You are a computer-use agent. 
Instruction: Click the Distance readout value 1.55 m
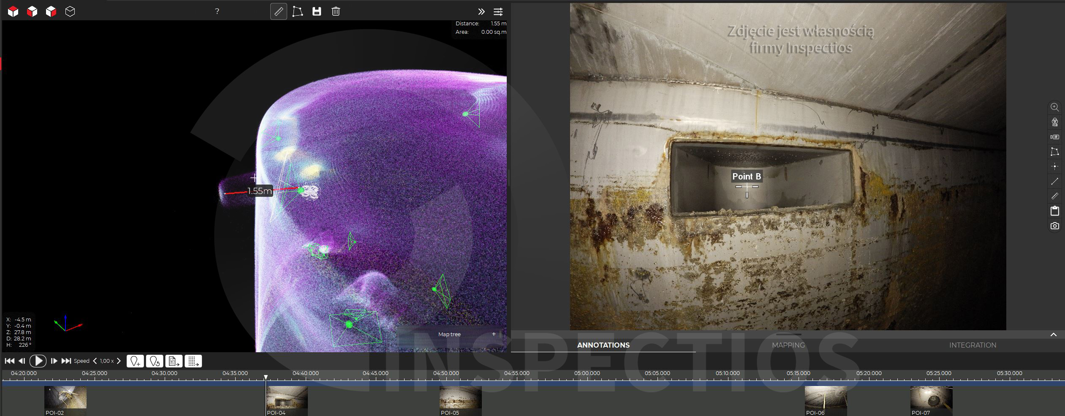pyautogui.click(x=498, y=24)
